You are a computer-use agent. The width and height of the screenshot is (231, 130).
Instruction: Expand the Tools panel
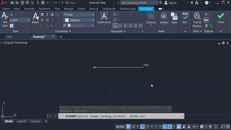pos(197,31)
